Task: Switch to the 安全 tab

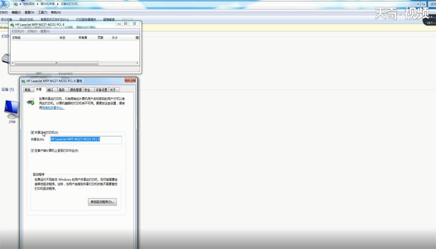Action: tap(87, 90)
